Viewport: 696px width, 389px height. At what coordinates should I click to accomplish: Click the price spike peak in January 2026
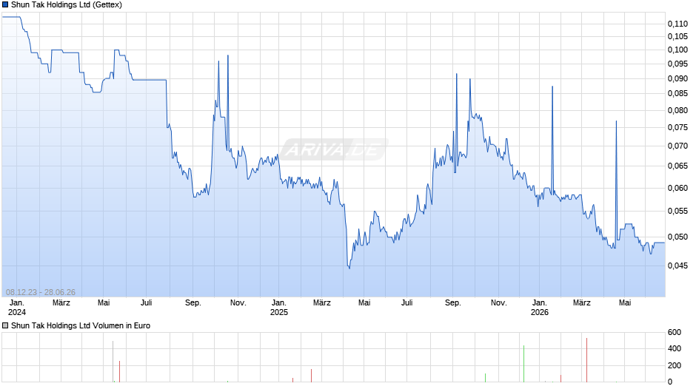click(552, 87)
